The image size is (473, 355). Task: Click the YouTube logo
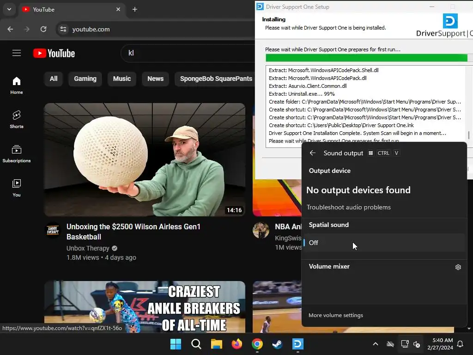pos(54,54)
